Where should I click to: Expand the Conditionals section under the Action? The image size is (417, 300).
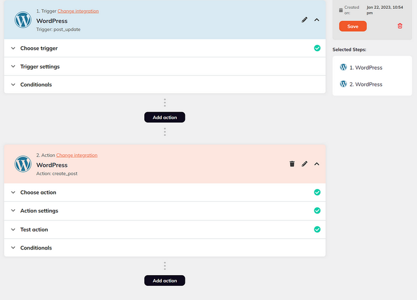165,248
